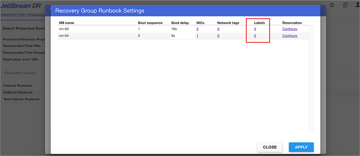Click the JetStream DR logo
360x156 pixels.
(x=21, y=6)
